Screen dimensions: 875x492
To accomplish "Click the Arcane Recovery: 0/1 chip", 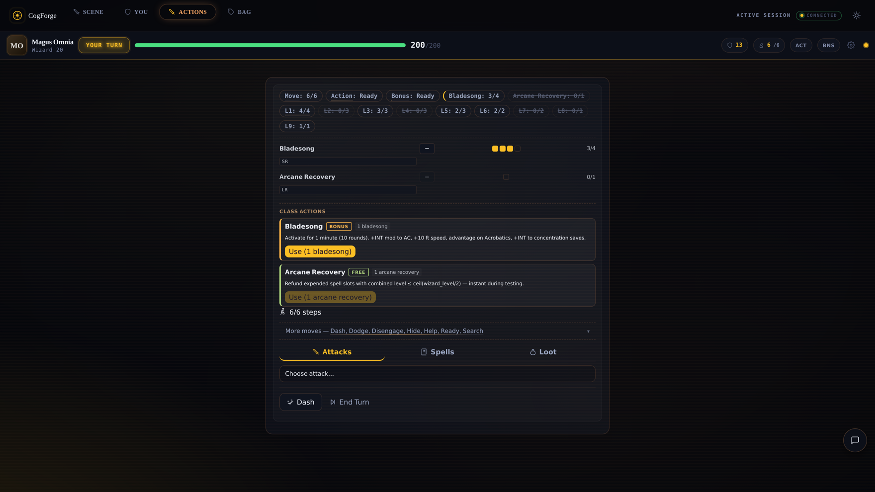I will (x=548, y=96).
